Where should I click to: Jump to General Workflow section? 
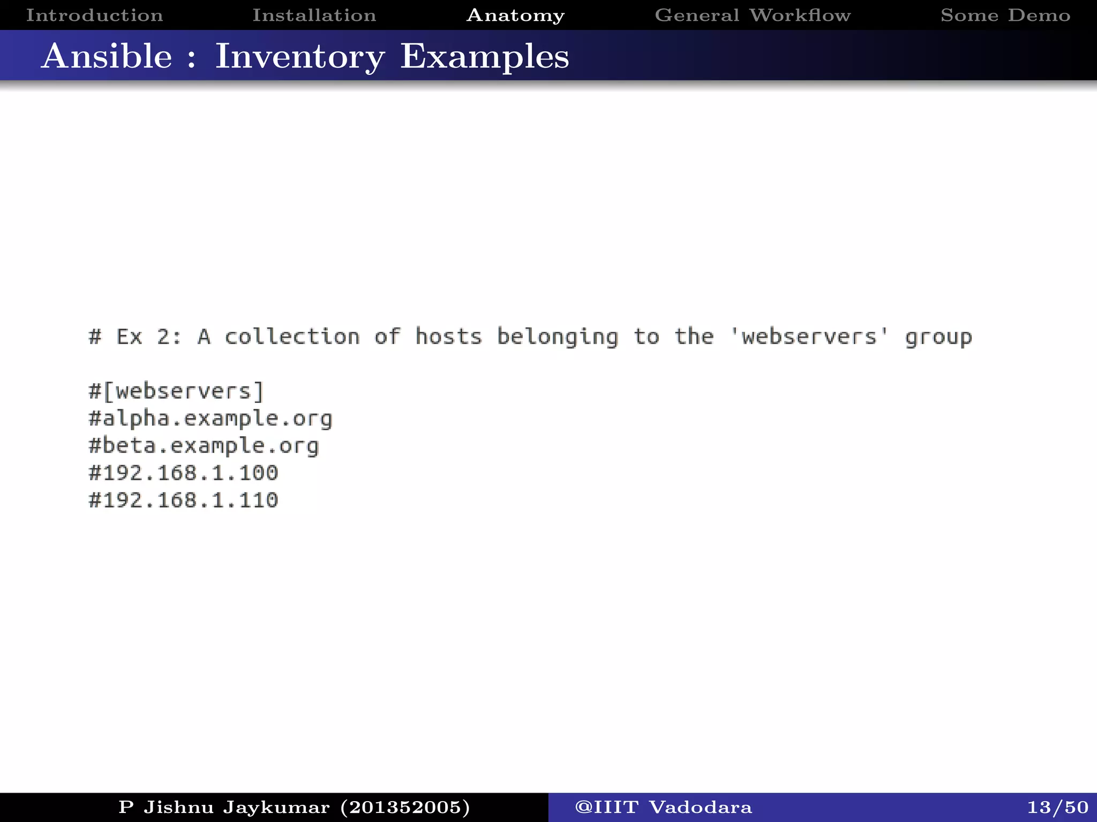[753, 15]
